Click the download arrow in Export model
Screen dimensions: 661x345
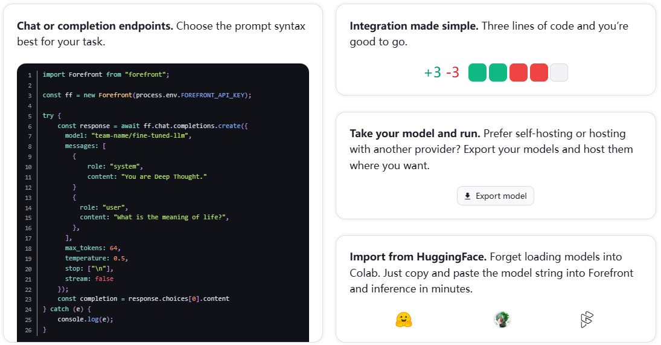467,196
